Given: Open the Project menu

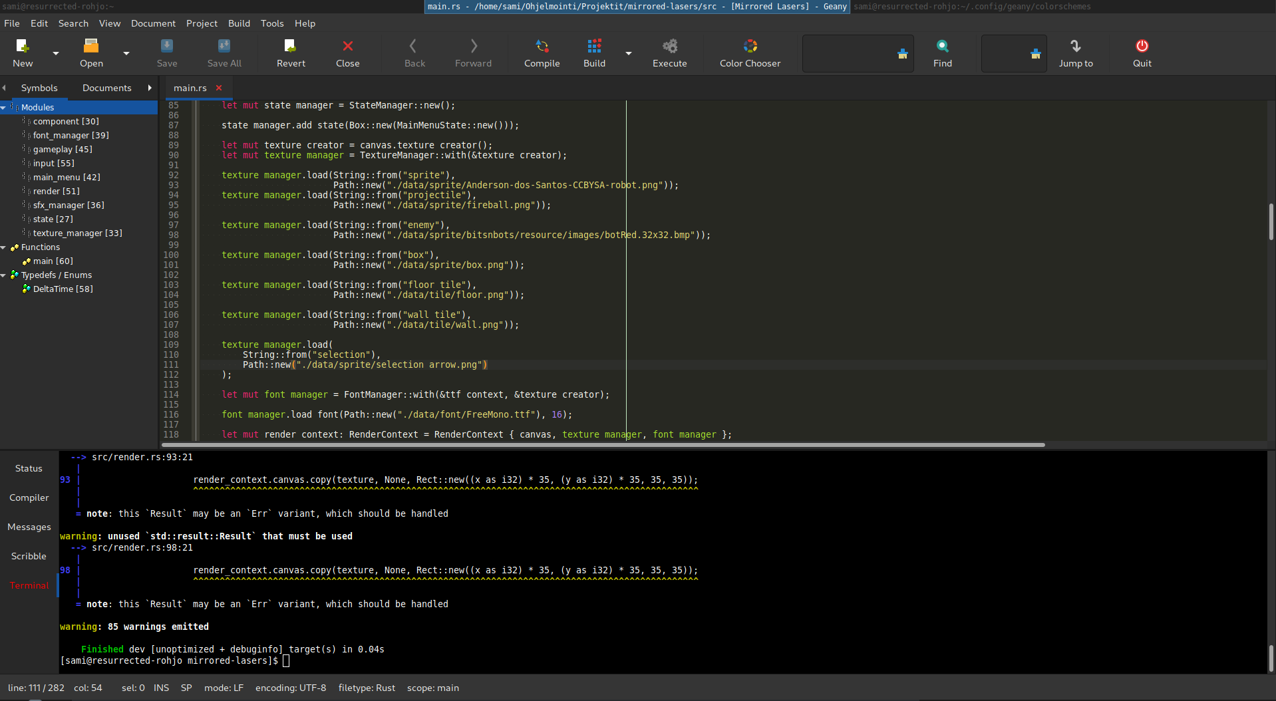Looking at the screenshot, I should tap(202, 23).
